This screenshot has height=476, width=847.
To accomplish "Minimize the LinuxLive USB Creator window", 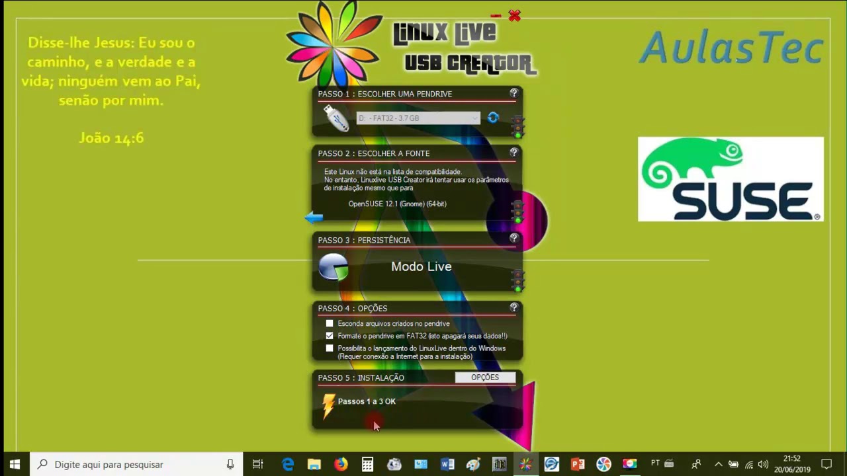I will (x=496, y=15).
